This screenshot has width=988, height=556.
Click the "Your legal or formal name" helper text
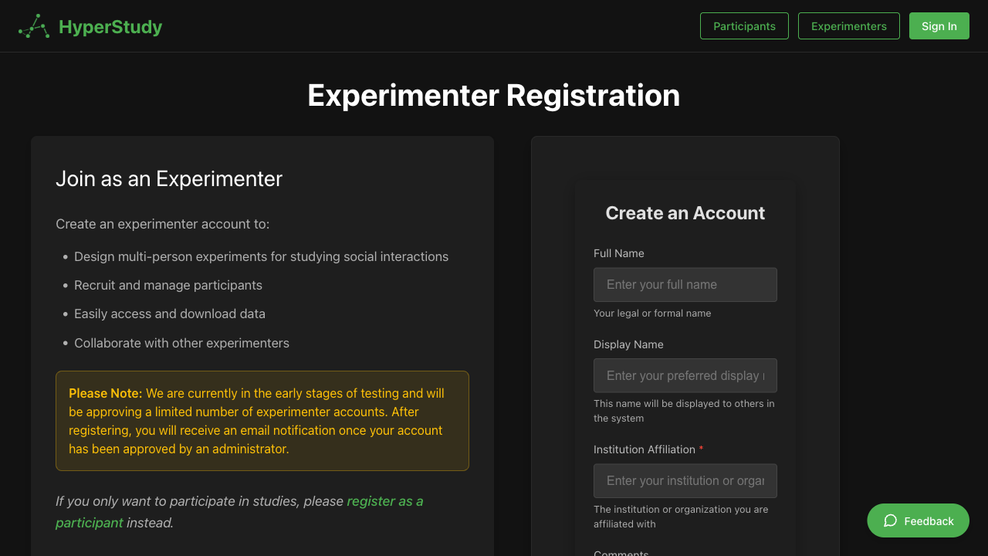click(x=652, y=313)
